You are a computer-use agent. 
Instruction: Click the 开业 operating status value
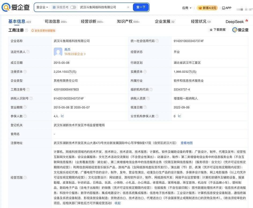point(177,52)
